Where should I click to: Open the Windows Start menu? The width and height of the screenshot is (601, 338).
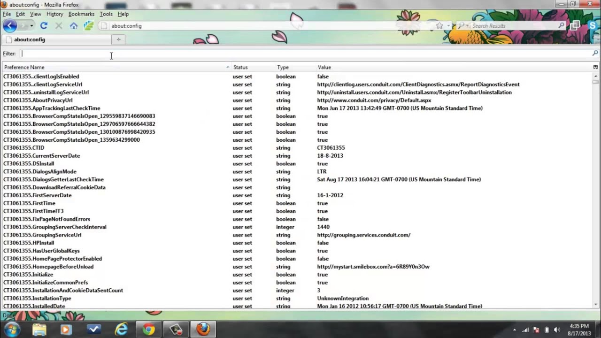click(12, 329)
